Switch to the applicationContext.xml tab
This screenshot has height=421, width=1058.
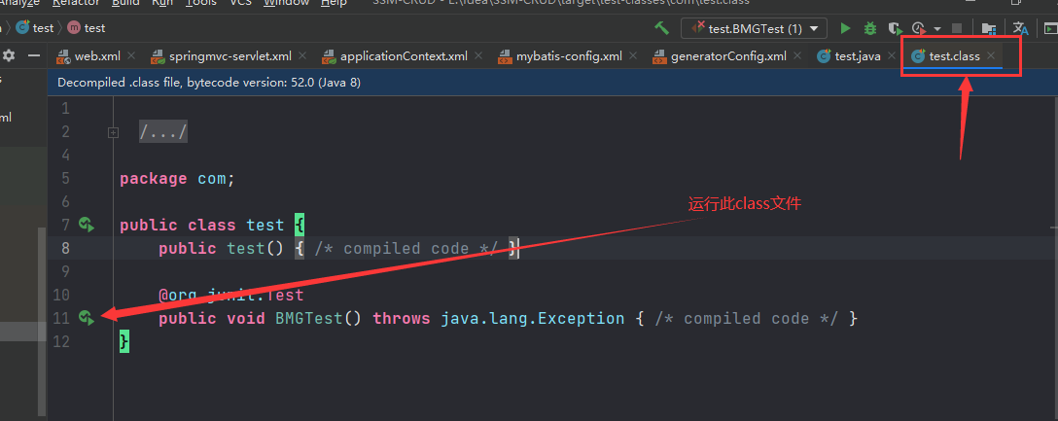(404, 56)
